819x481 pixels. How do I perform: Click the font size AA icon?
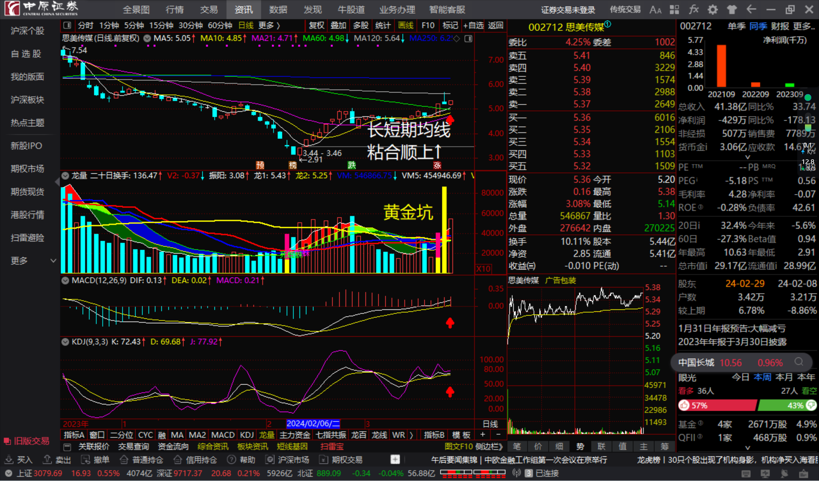coord(655,9)
